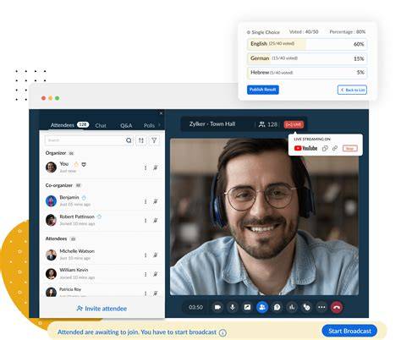
Task: Click the participant count icon showing 128
Action: coord(262,124)
